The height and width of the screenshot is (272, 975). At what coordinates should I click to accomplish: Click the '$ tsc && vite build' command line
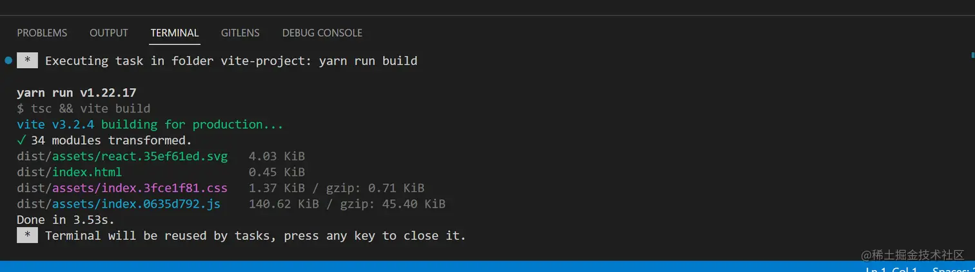pos(83,109)
